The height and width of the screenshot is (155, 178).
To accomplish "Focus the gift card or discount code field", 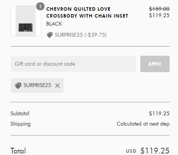I will pyautogui.click(x=73, y=64).
